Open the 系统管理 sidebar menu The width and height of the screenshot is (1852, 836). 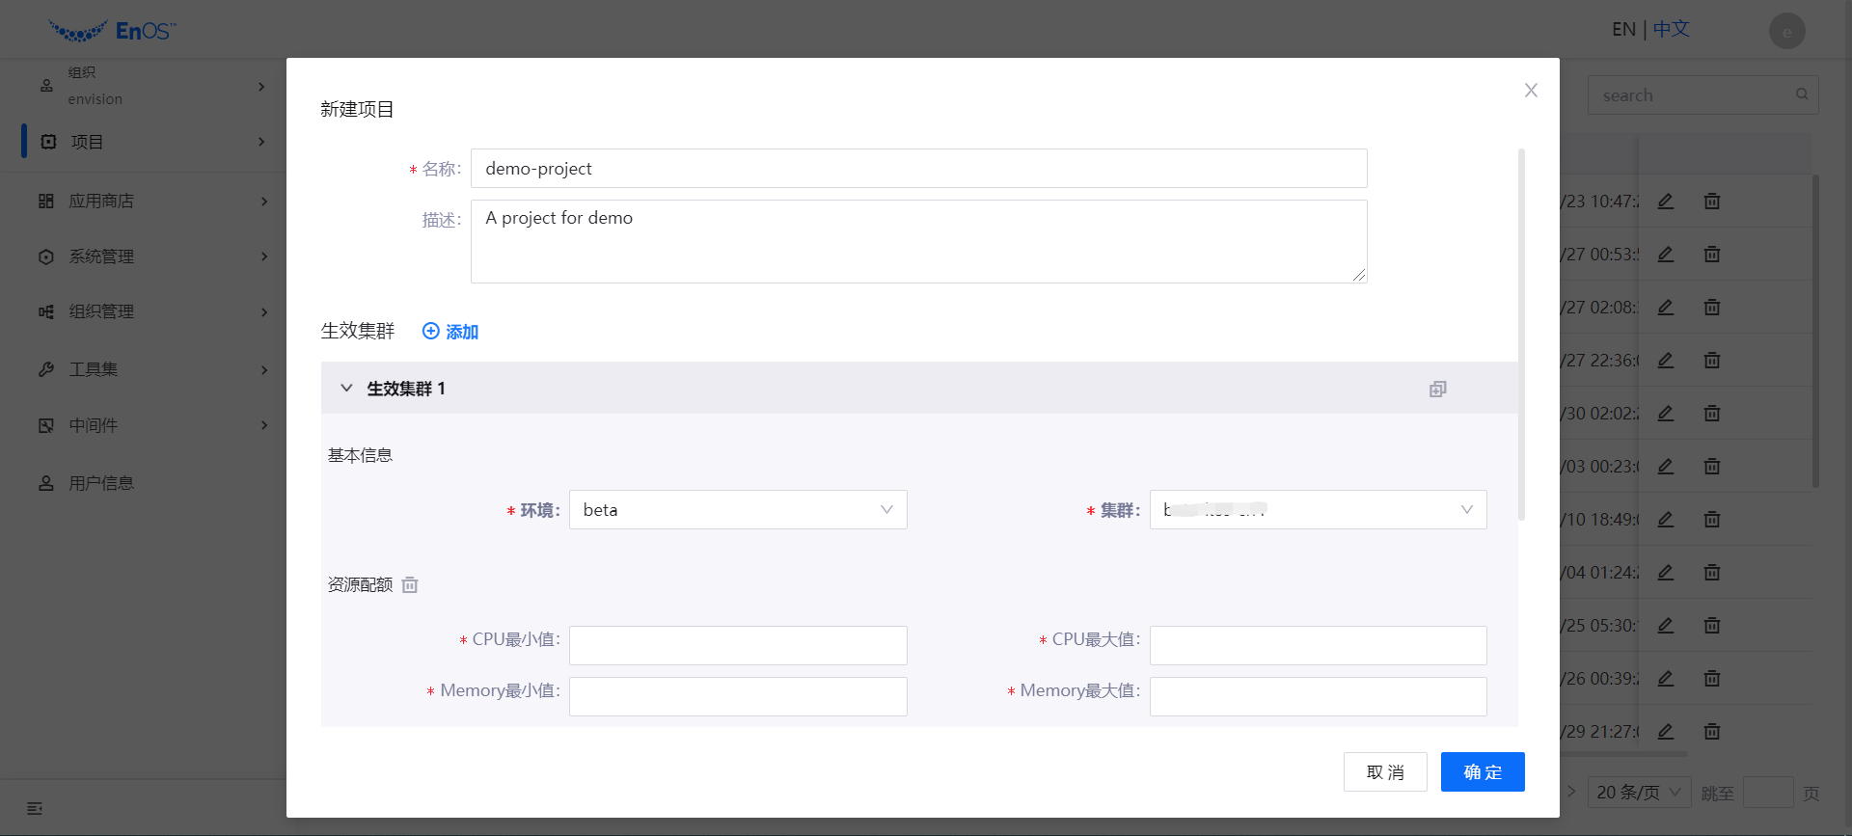pyautogui.click(x=143, y=256)
